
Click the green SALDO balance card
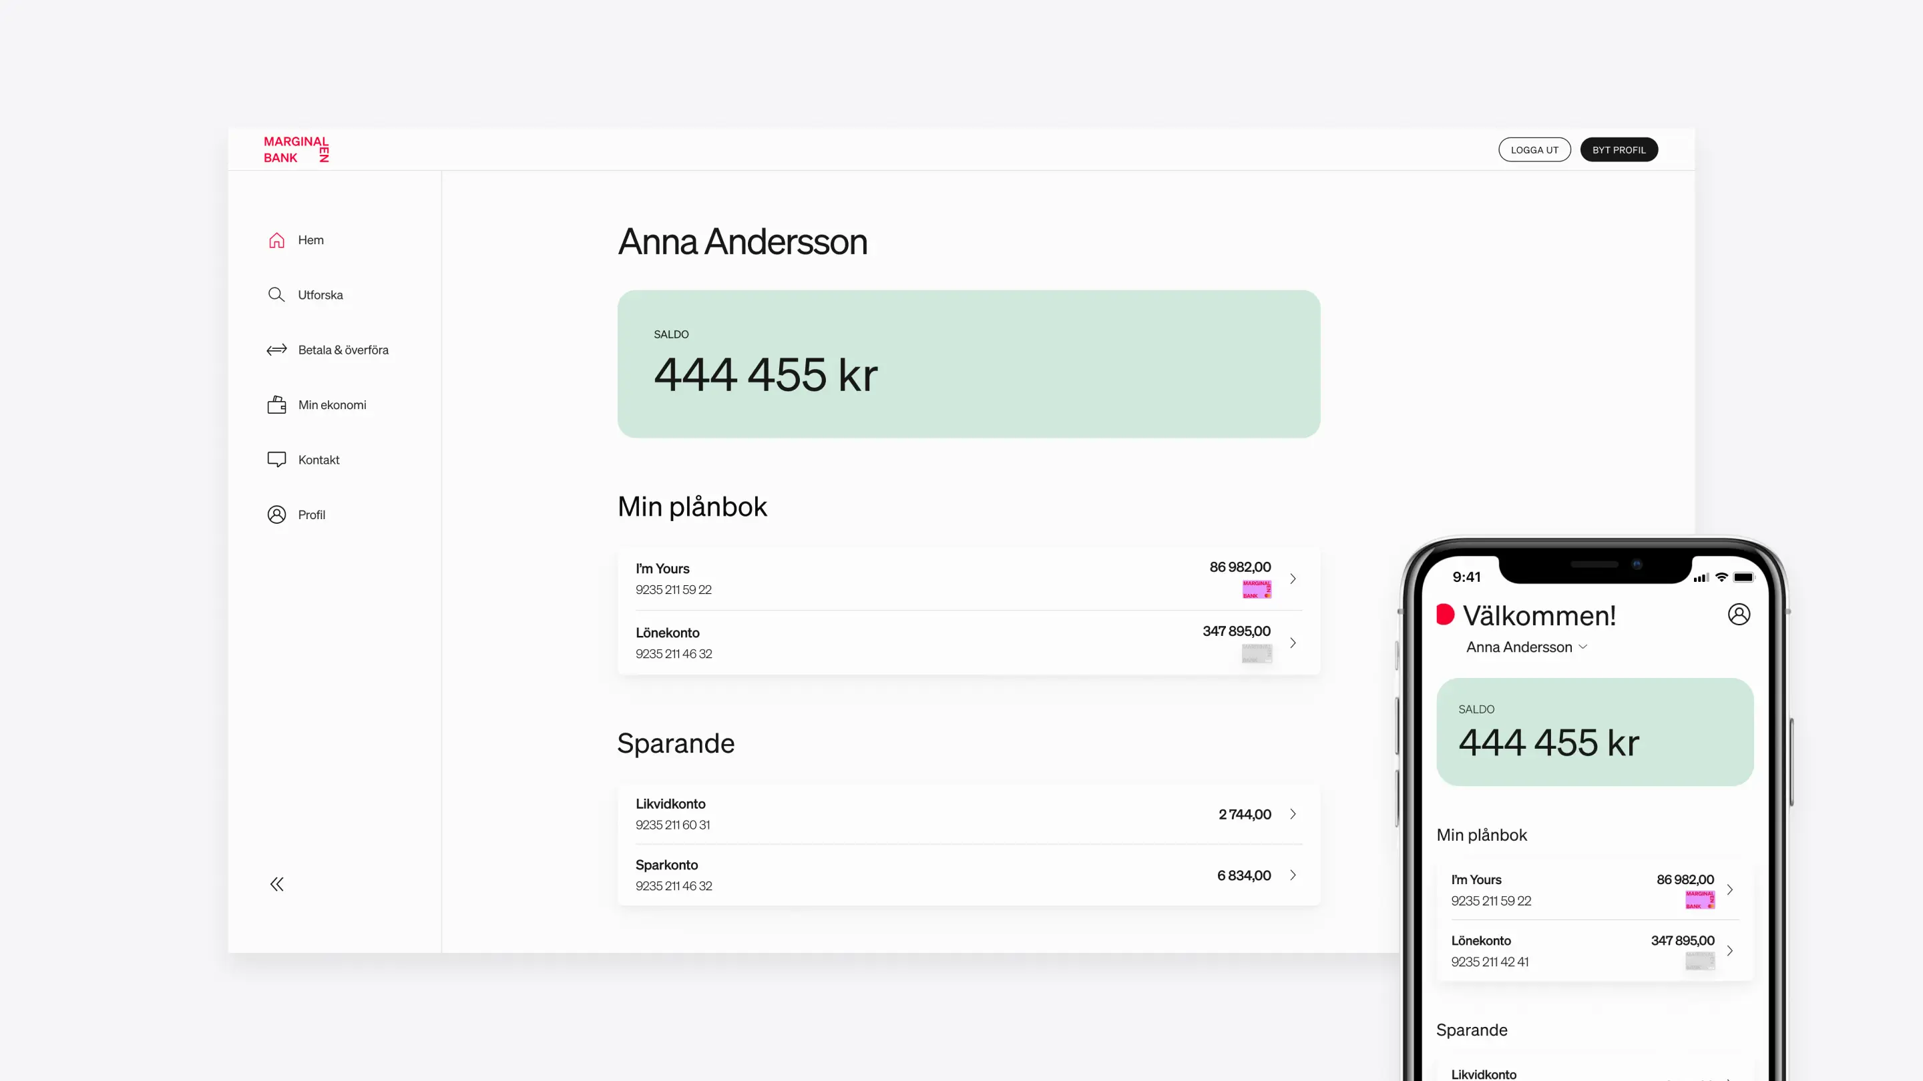(969, 364)
